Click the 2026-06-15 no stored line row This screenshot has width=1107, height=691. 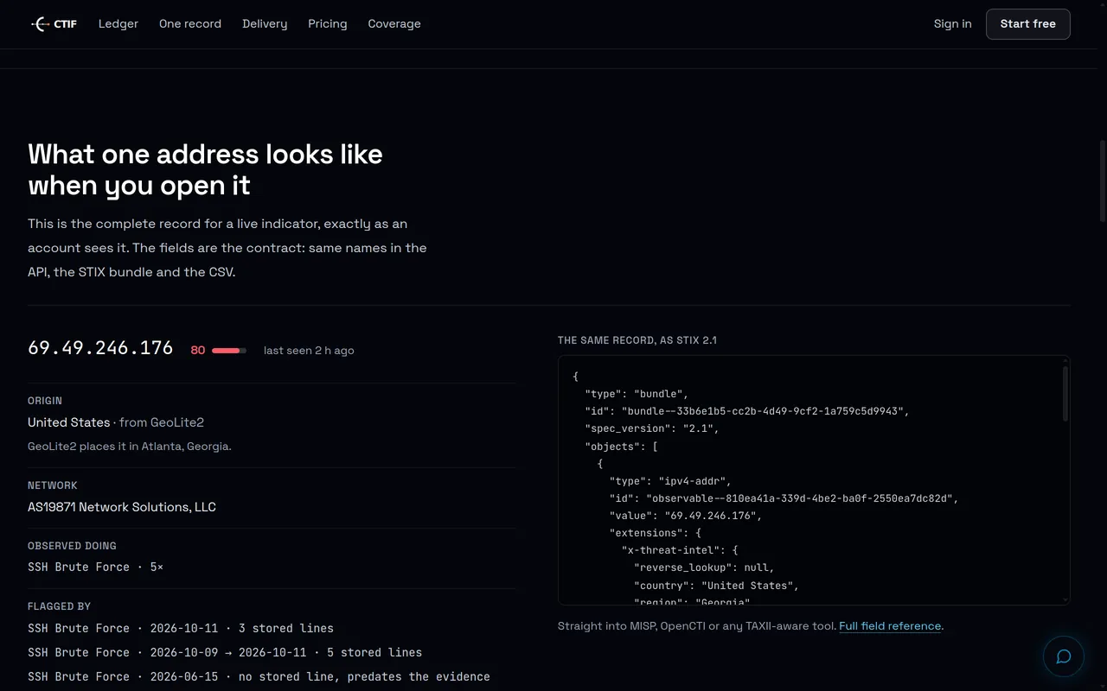click(259, 677)
